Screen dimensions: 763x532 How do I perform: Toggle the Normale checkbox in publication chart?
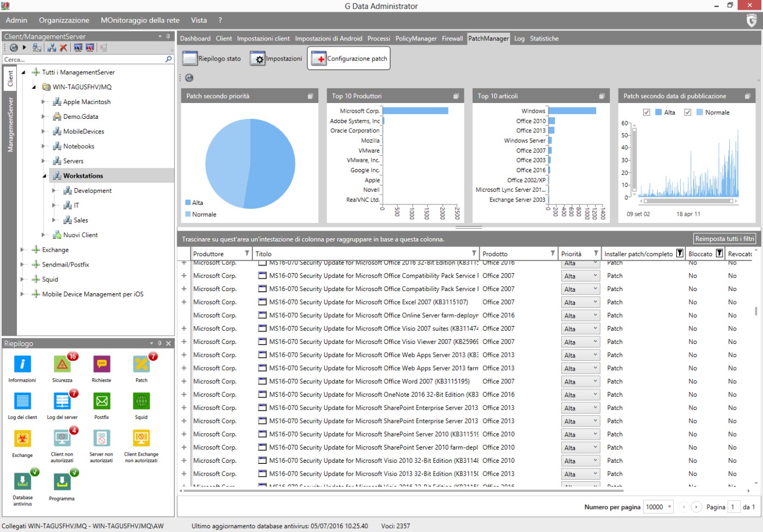point(688,112)
